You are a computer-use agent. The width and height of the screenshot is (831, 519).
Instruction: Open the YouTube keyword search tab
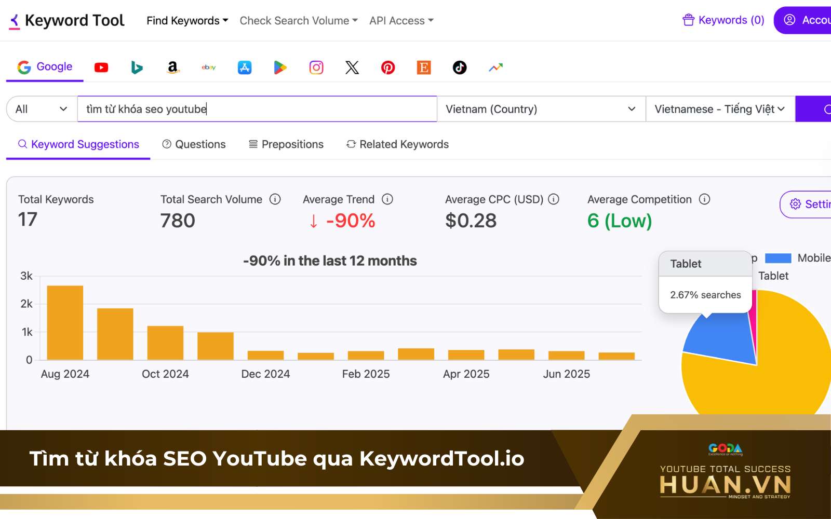coord(101,67)
